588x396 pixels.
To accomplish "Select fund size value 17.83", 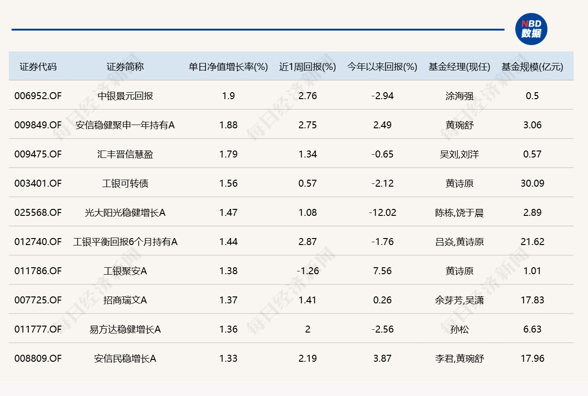I will 532,300.
